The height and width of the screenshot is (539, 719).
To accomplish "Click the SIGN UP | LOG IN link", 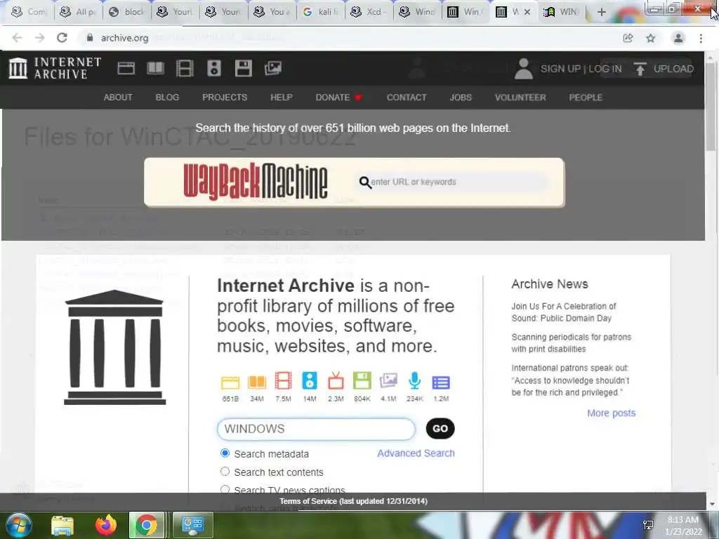I will 581,69.
